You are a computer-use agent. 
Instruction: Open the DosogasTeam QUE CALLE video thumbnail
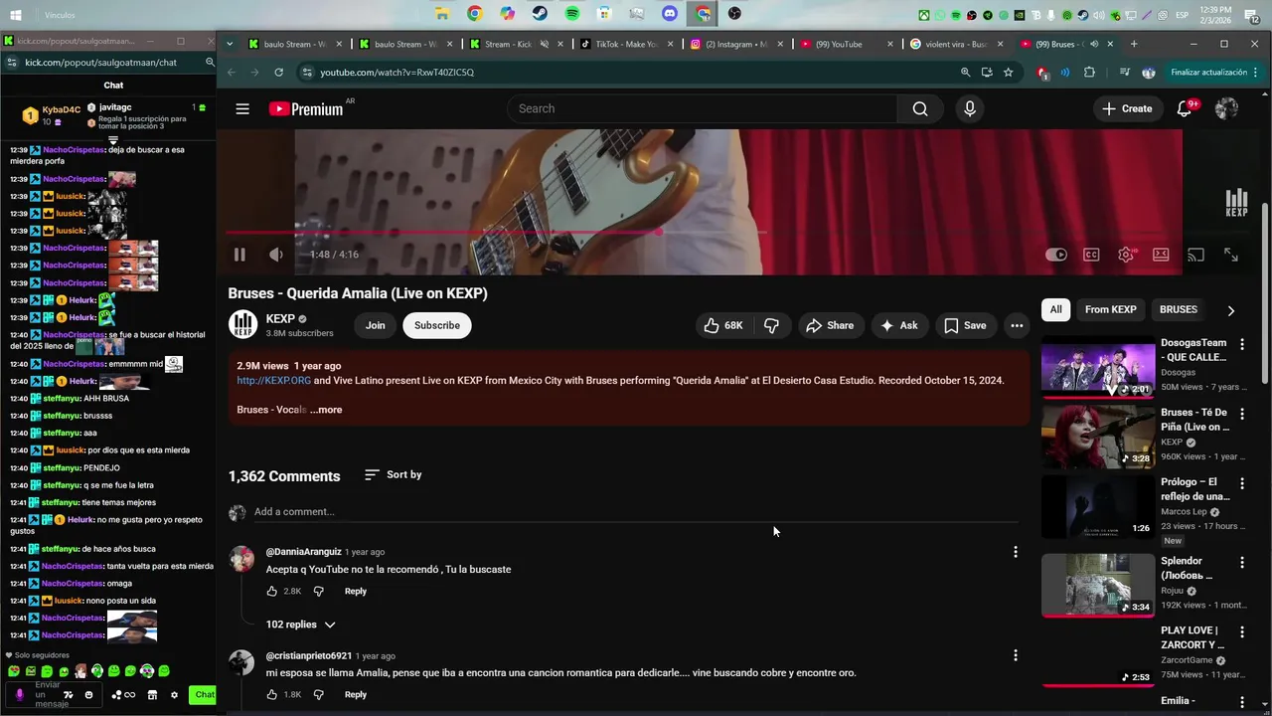click(x=1098, y=367)
